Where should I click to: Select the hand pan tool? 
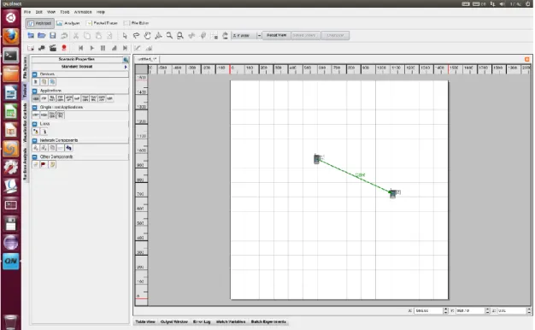[x=147, y=36]
